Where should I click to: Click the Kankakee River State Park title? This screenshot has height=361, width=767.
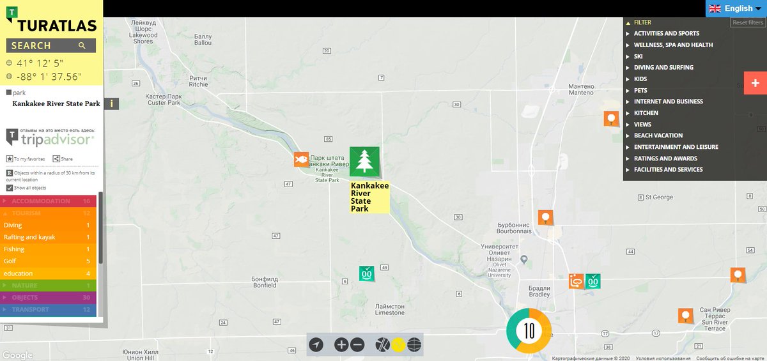point(56,104)
